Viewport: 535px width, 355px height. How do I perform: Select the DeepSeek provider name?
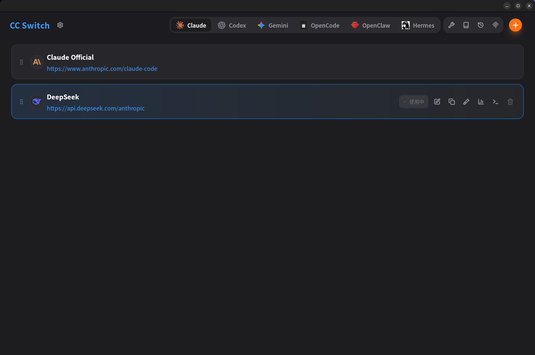click(63, 97)
